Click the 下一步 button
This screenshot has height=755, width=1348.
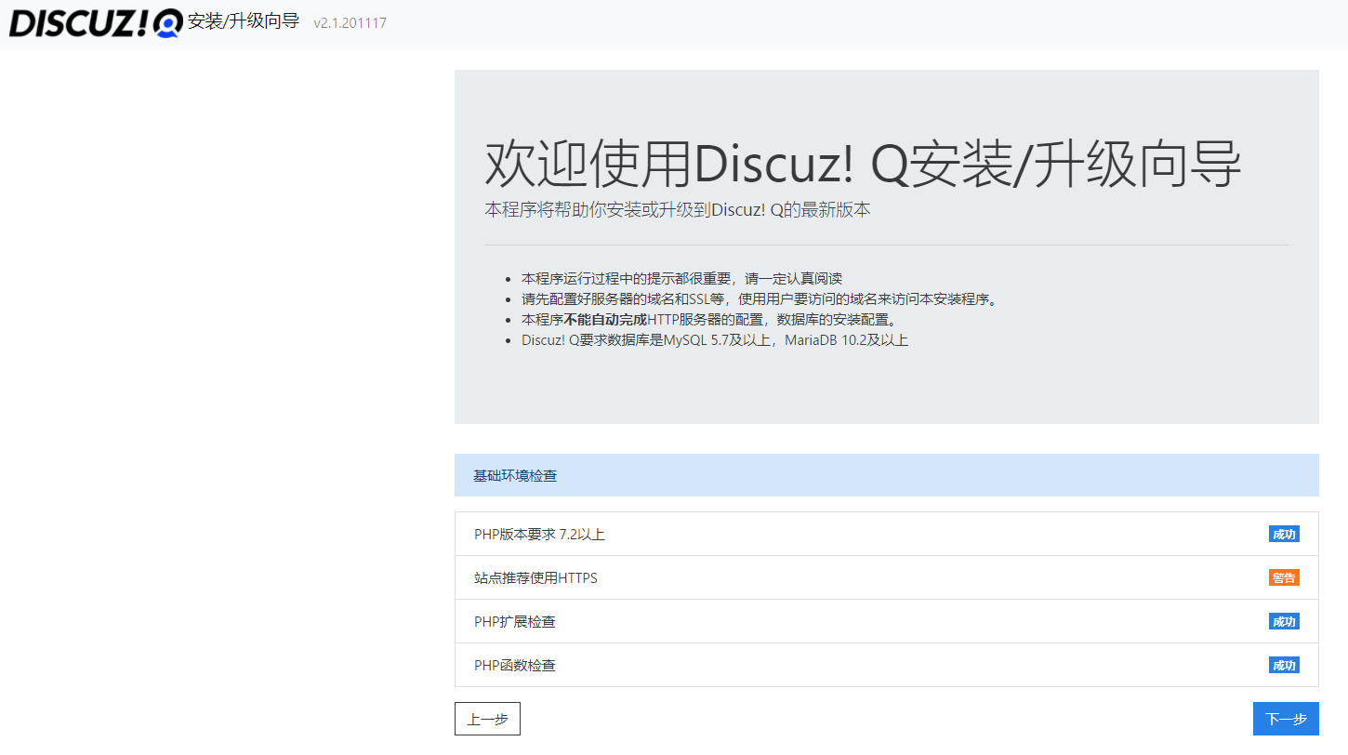1286,719
